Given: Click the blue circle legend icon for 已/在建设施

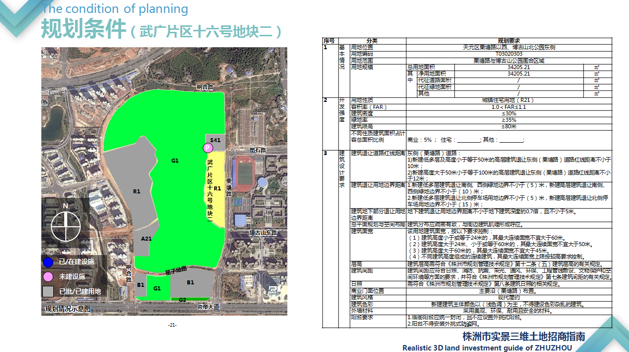Looking at the screenshot, I should (x=48, y=262).
